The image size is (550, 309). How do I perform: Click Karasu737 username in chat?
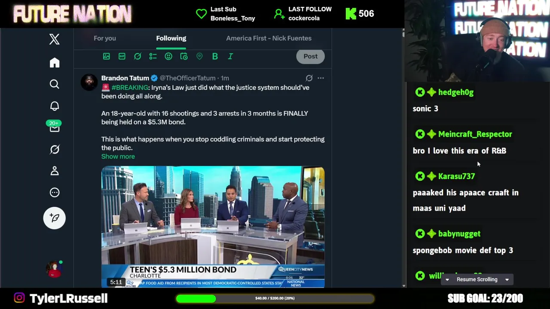pyautogui.click(x=456, y=176)
